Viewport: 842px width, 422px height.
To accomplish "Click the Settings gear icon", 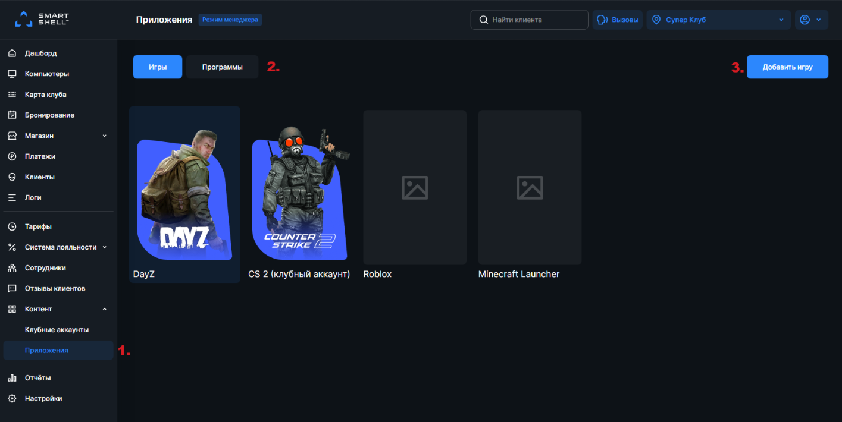I will [x=12, y=399].
